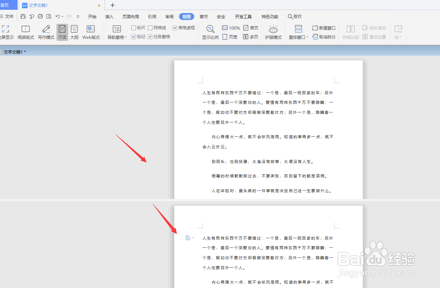Click the Save icon in quick toolbar
This screenshot has width=440, height=288.
pos(23,16)
